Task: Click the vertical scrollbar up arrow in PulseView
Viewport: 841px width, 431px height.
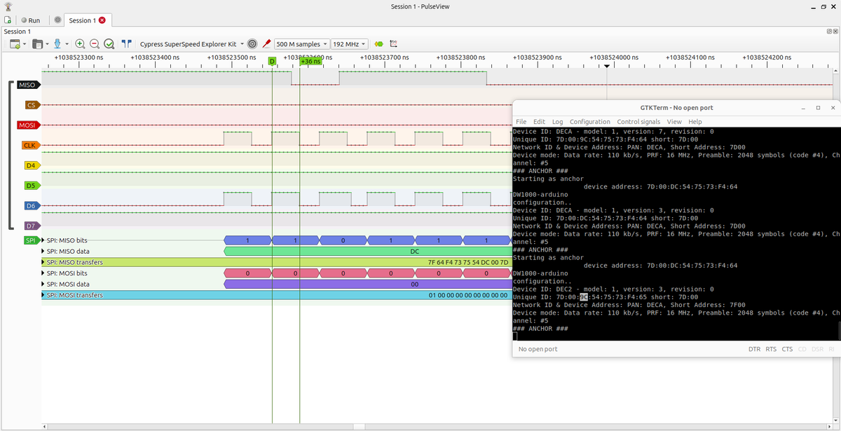Action: point(835,70)
